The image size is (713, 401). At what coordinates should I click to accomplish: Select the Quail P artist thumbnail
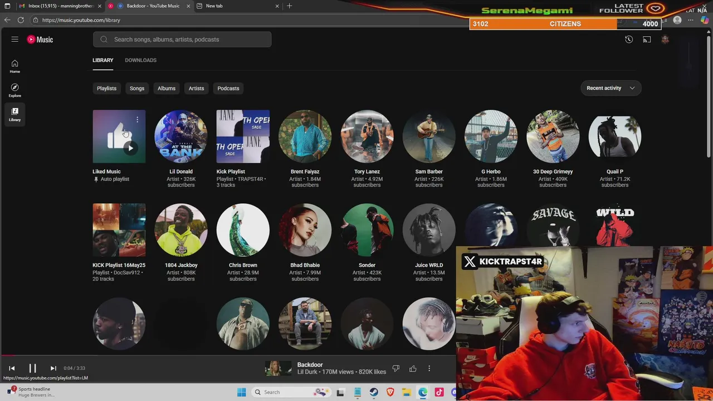pos(615,136)
